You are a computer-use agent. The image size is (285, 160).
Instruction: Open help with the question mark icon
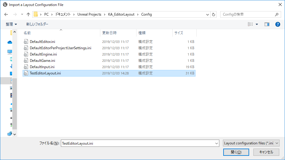coord(278,24)
